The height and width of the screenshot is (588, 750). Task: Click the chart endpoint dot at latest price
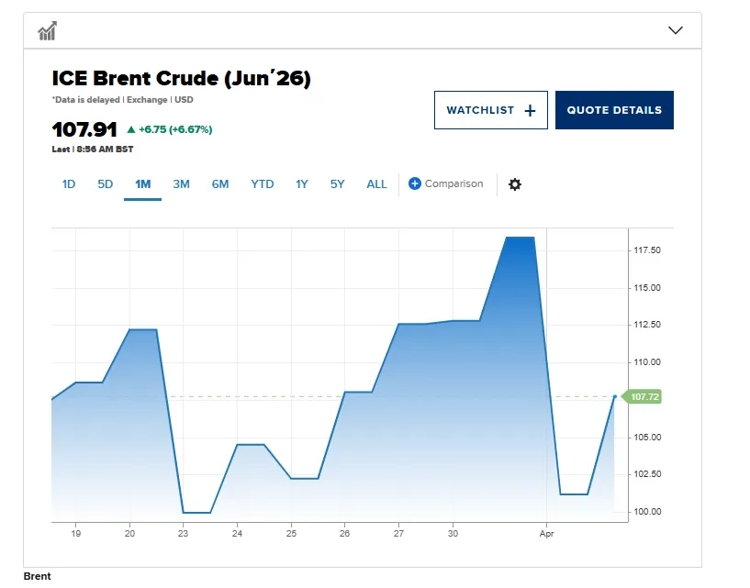(x=614, y=396)
